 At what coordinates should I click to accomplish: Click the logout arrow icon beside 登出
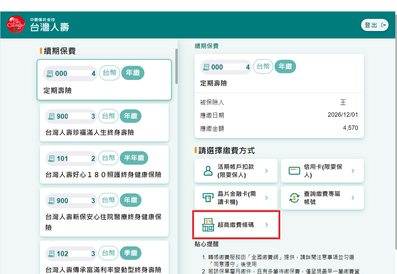pyautogui.click(x=383, y=25)
